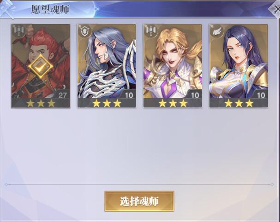Select the dark blue-haired female soul master card
The height and width of the screenshot is (222, 280).
[238, 66]
